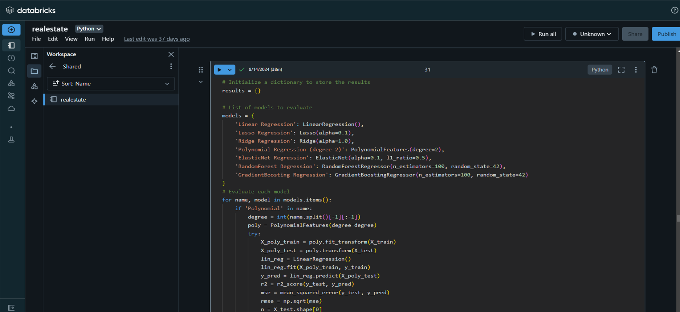Open the Search icon in sidebar
The height and width of the screenshot is (312, 680).
(x=11, y=71)
